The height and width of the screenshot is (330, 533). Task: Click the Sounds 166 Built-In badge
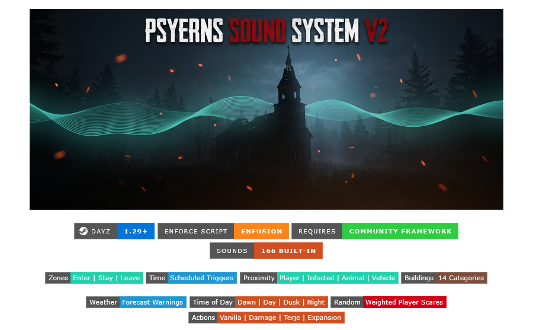click(266, 251)
